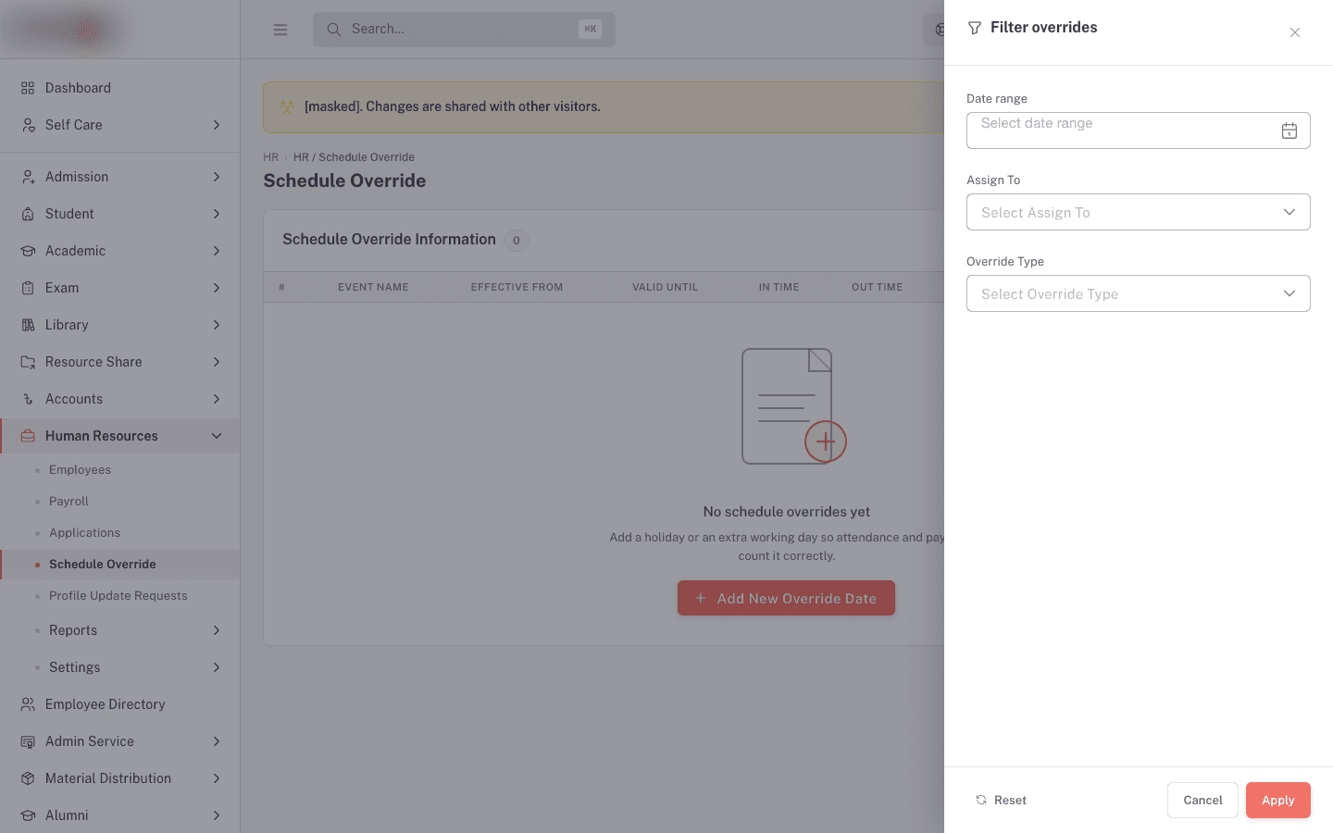The height and width of the screenshot is (833, 1333).
Task: Click the Employee Directory people icon
Action: (28, 704)
